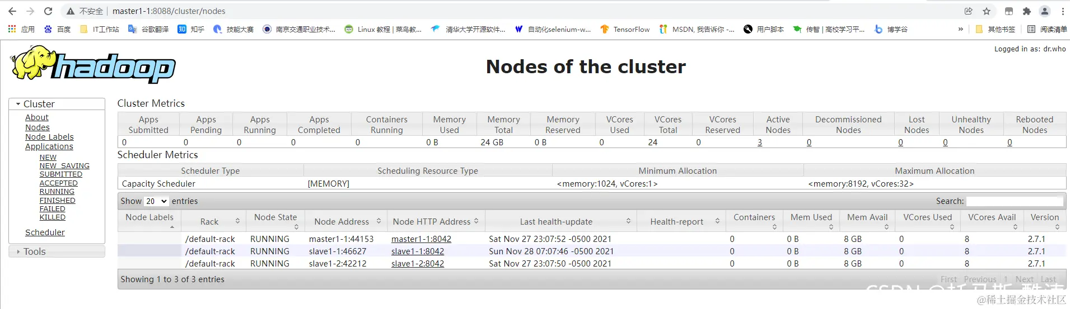1070x309 pixels.
Task: Click Rebooted Nodes count link
Action: (1010, 142)
